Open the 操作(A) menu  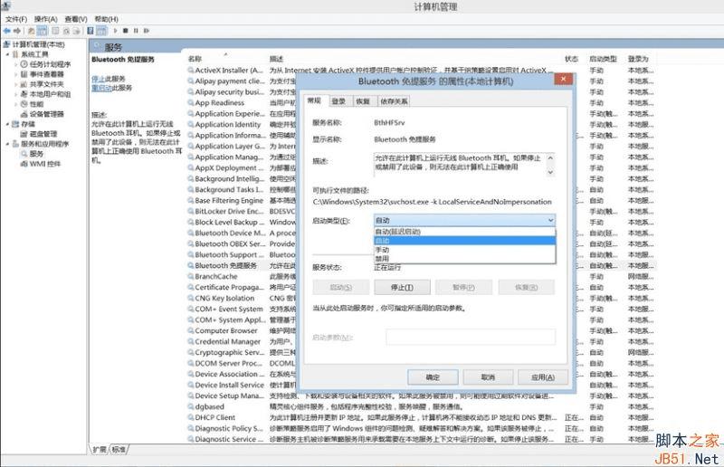click(x=46, y=19)
